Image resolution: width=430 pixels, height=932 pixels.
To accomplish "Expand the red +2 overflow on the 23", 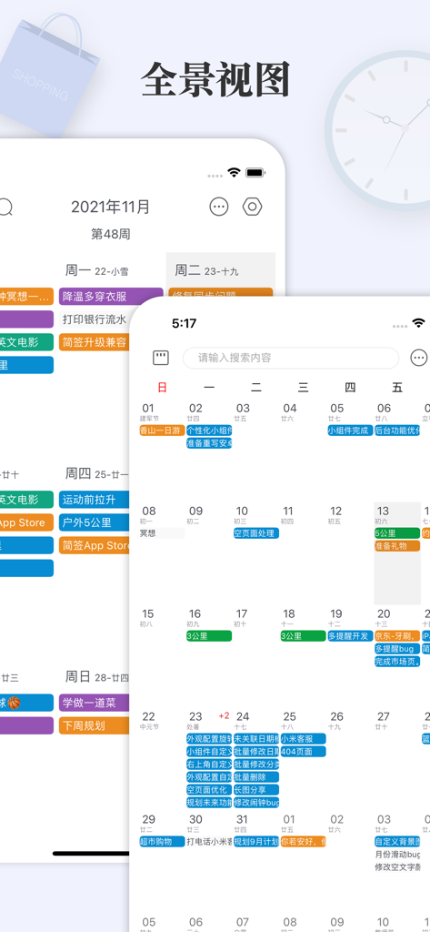I will pos(224,715).
